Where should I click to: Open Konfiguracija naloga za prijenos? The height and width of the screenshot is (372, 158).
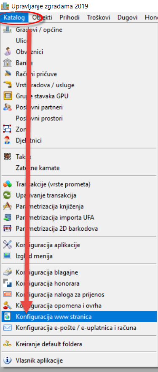point(79,295)
